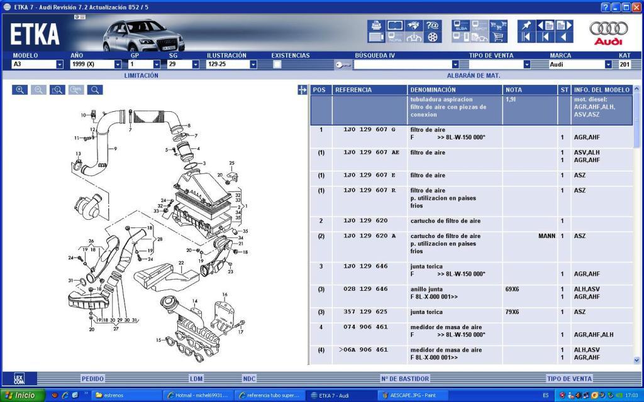Click the pushpin icon
The width and height of the screenshot is (644, 402).
[x=526, y=25]
